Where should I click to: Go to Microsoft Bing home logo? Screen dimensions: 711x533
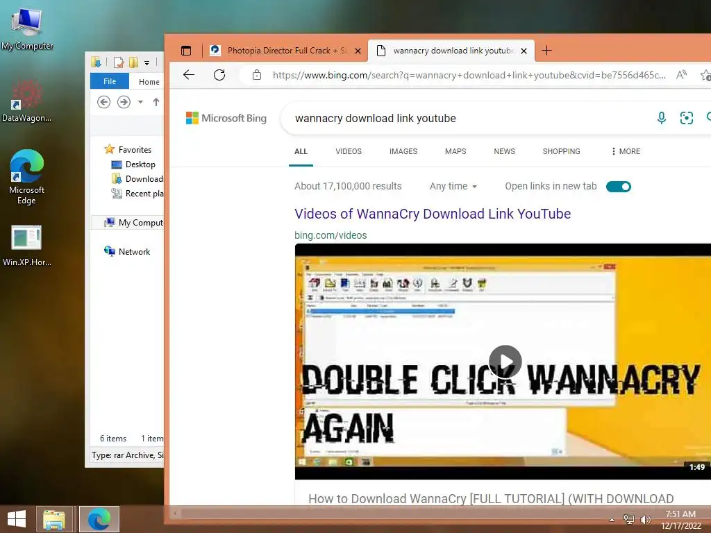click(226, 118)
